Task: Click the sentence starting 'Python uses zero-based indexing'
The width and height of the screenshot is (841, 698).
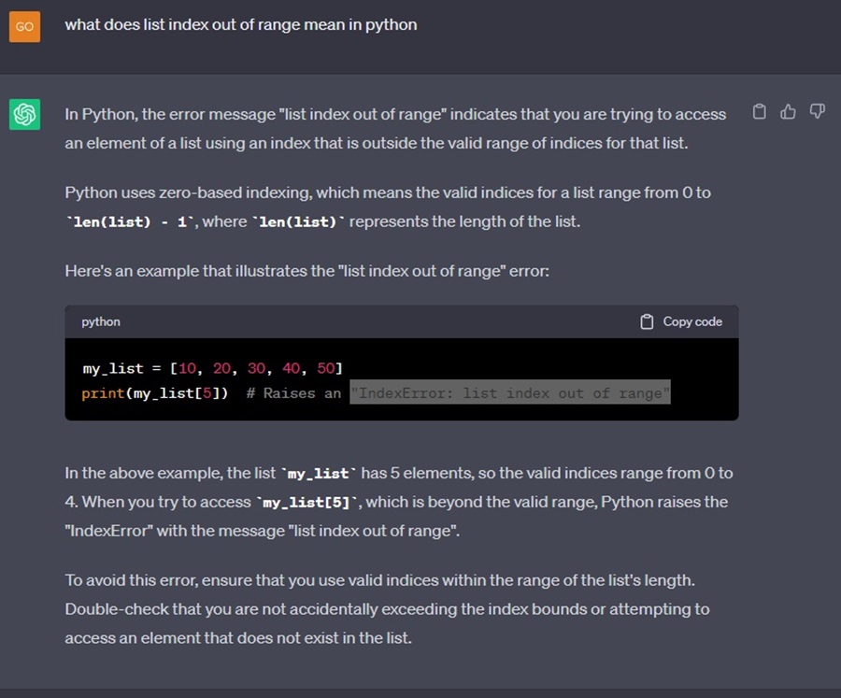Action: 387,193
